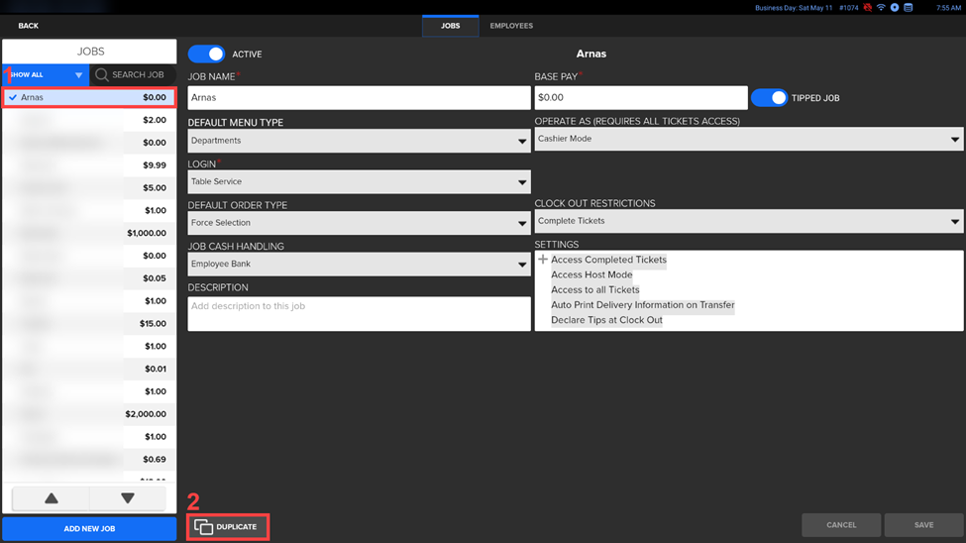Select Auto Print Delivery Information on Transfer

click(643, 305)
